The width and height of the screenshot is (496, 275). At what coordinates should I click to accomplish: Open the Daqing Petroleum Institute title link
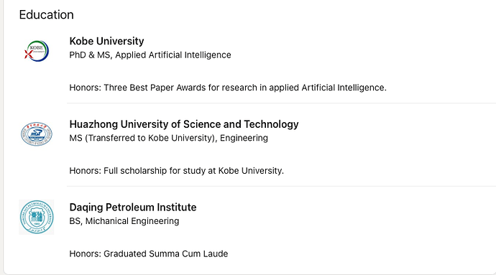(133, 208)
